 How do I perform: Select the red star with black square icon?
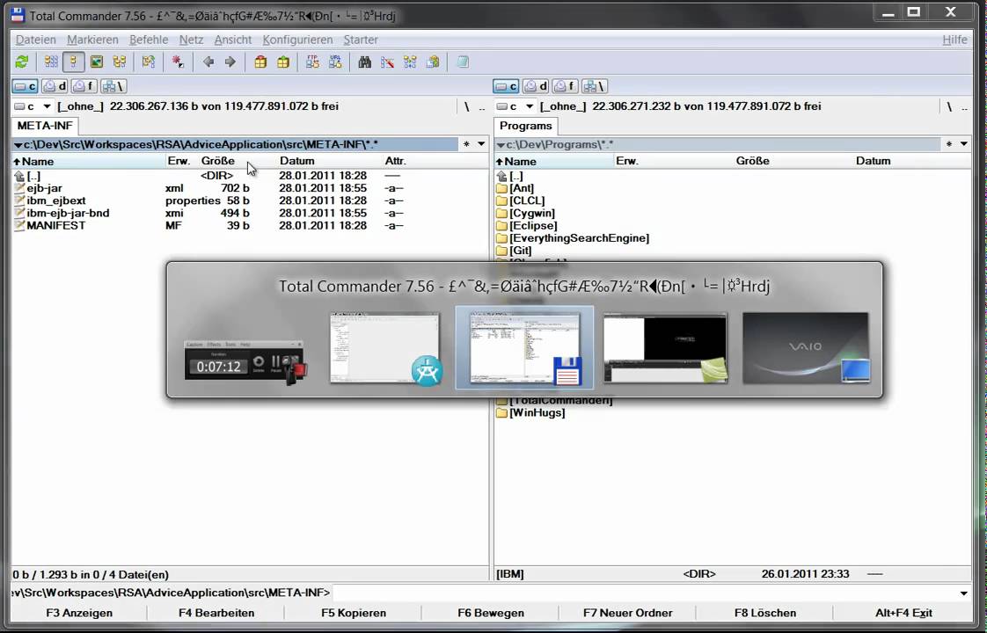[179, 62]
